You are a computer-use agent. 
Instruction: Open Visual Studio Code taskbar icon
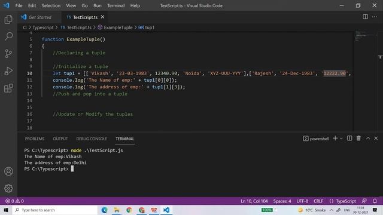click(166, 210)
